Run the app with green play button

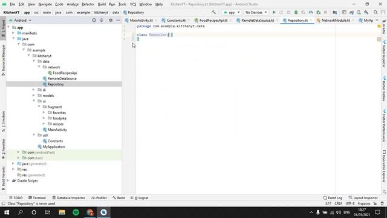[x=274, y=12]
